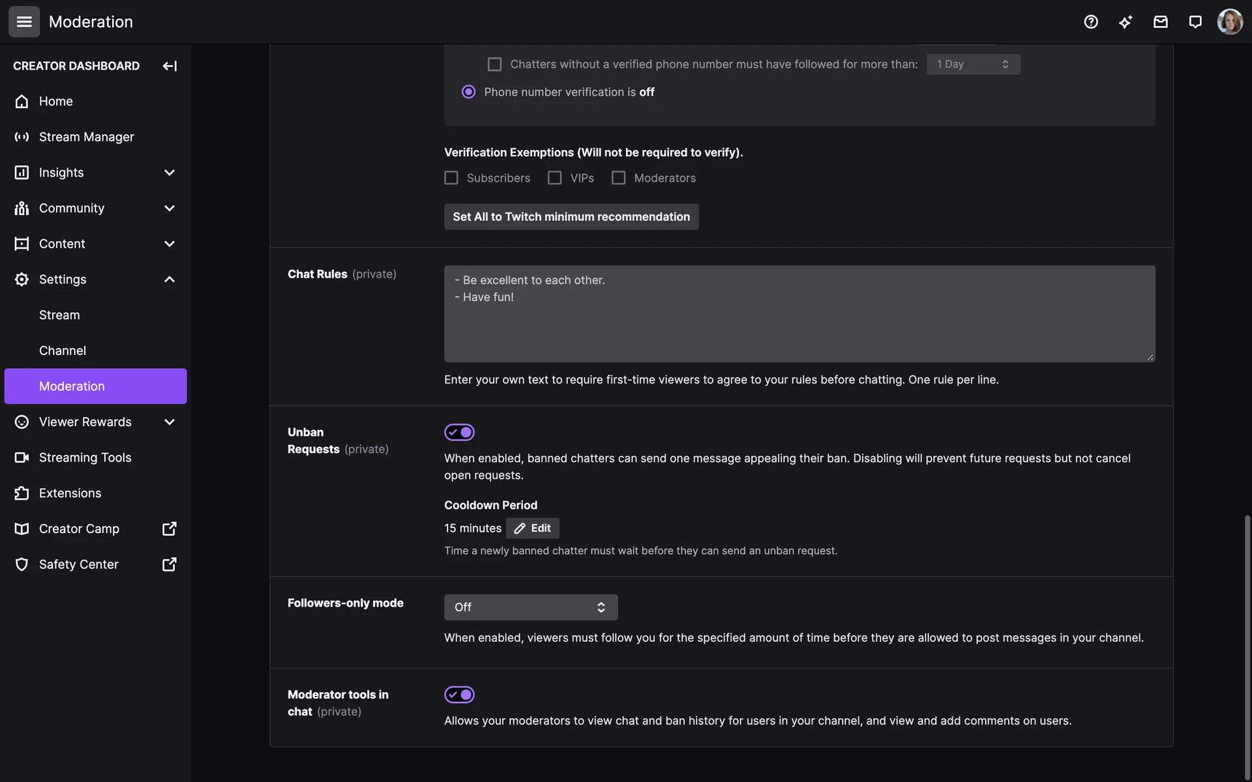Click the profile avatar picture
Image resolution: width=1252 pixels, height=782 pixels.
click(x=1229, y=22)
